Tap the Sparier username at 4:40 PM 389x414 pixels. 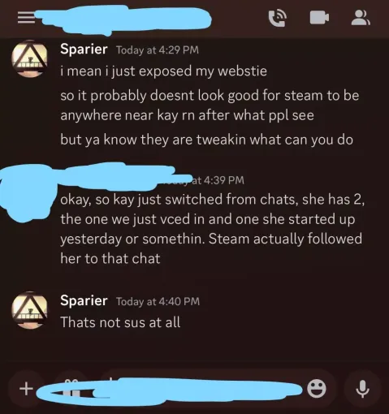pyautogui.click(x=84, y=300)
